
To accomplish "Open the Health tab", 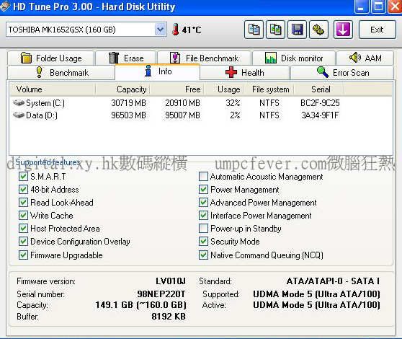I will click(x=244, y=72).
